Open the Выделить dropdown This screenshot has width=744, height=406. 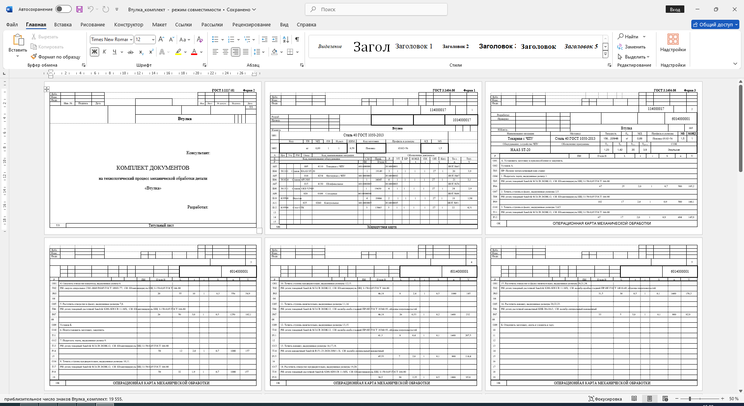pos(633,57)
